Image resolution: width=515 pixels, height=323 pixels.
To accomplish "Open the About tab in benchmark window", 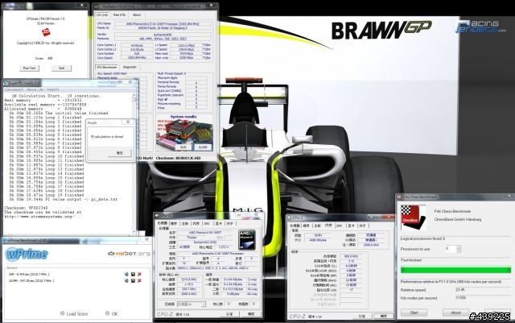I will pos(137,14).
